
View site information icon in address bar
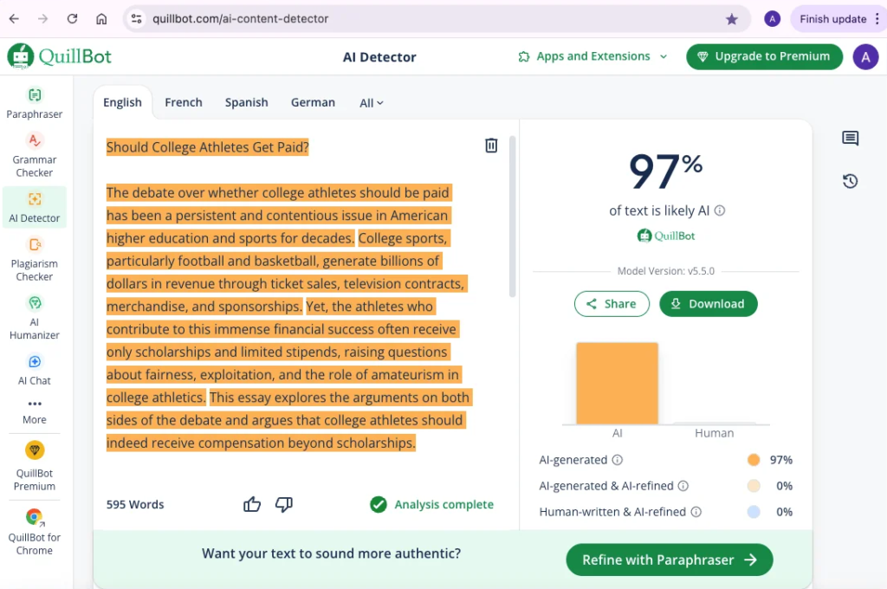tap(136, 19)
